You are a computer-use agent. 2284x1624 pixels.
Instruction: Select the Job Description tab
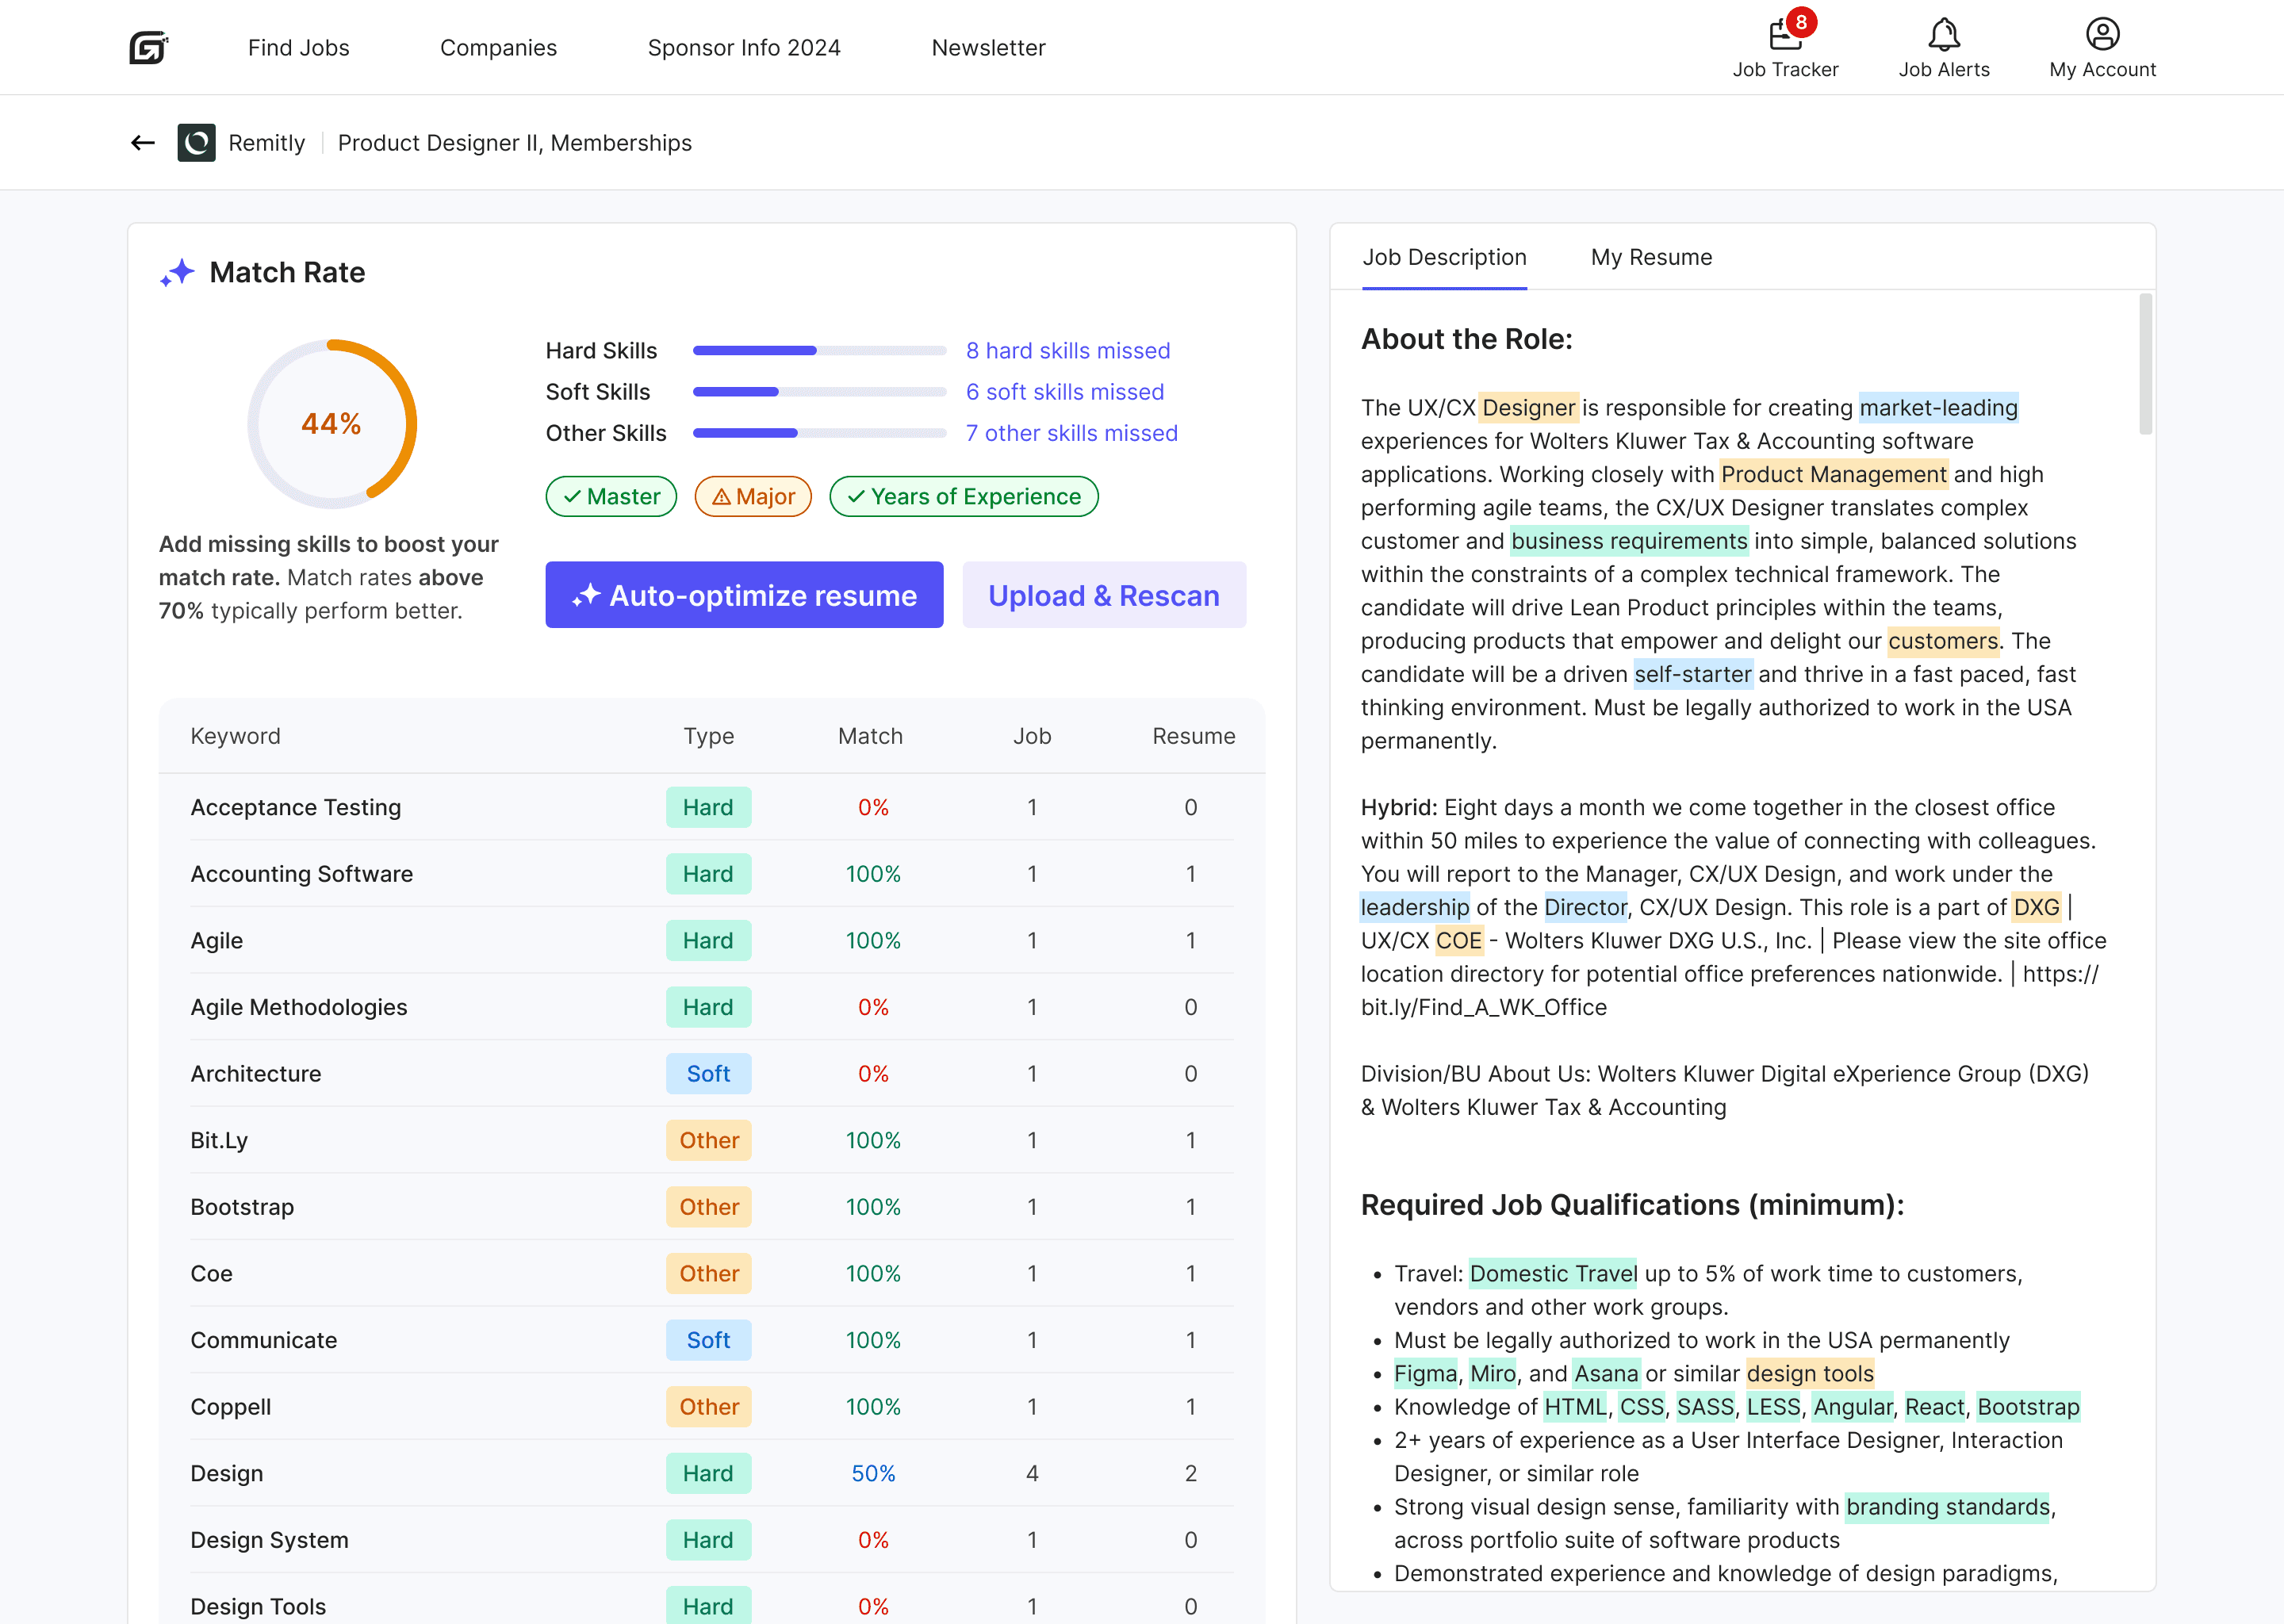(x=1444, y=257)
